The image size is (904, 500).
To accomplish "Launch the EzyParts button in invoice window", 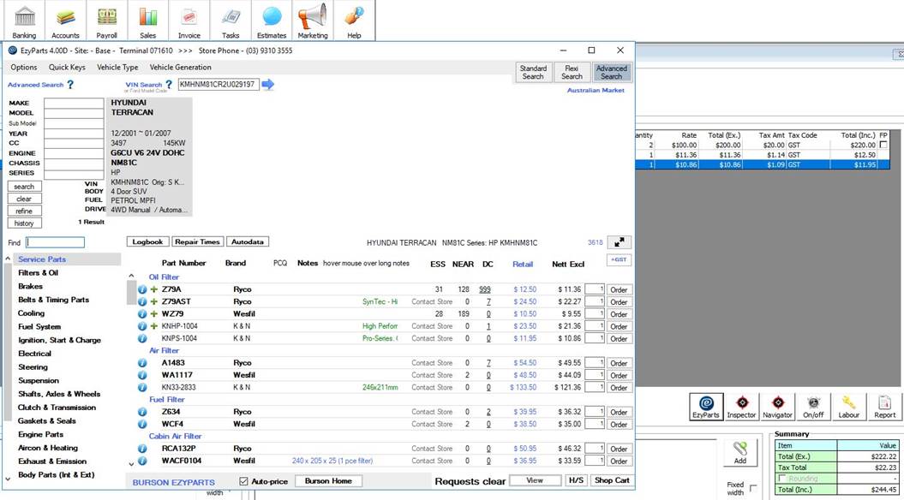I will [x=706, y=407].
